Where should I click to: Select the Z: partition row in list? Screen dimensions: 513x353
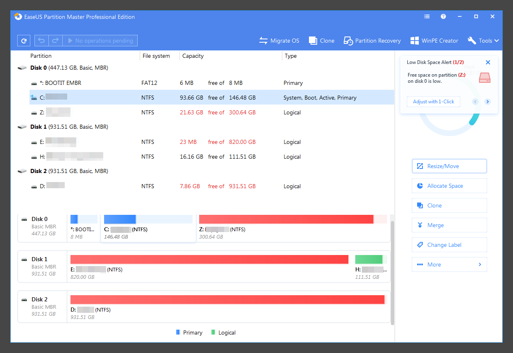click(x=205, y=112)
